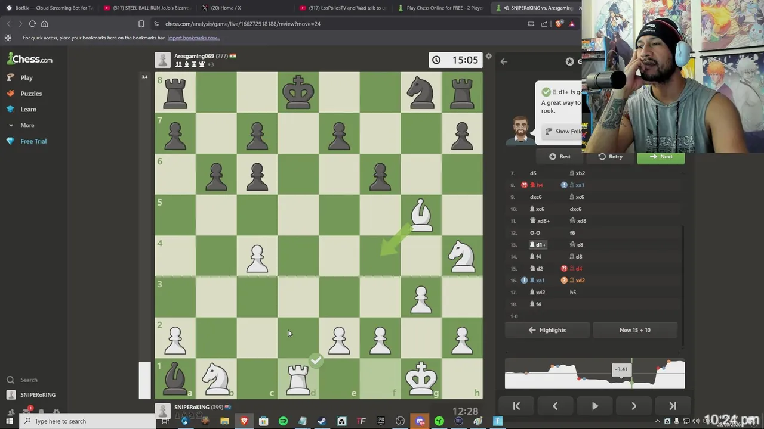The image size is (764, 429).
Task: Open the Brave Shields lion icon
Action: coord(559,24)
